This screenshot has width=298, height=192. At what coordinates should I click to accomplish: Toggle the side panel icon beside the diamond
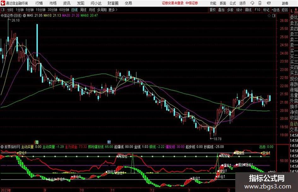274,15
